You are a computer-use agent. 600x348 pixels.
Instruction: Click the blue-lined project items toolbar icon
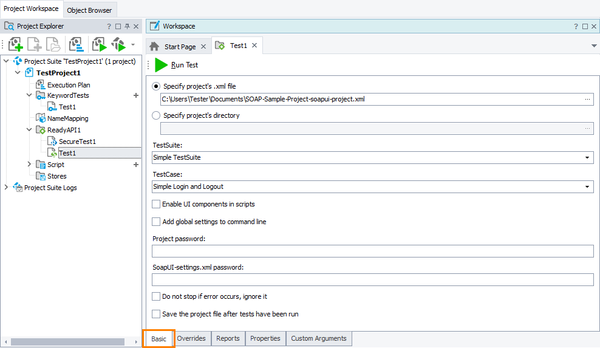(76, 44)
